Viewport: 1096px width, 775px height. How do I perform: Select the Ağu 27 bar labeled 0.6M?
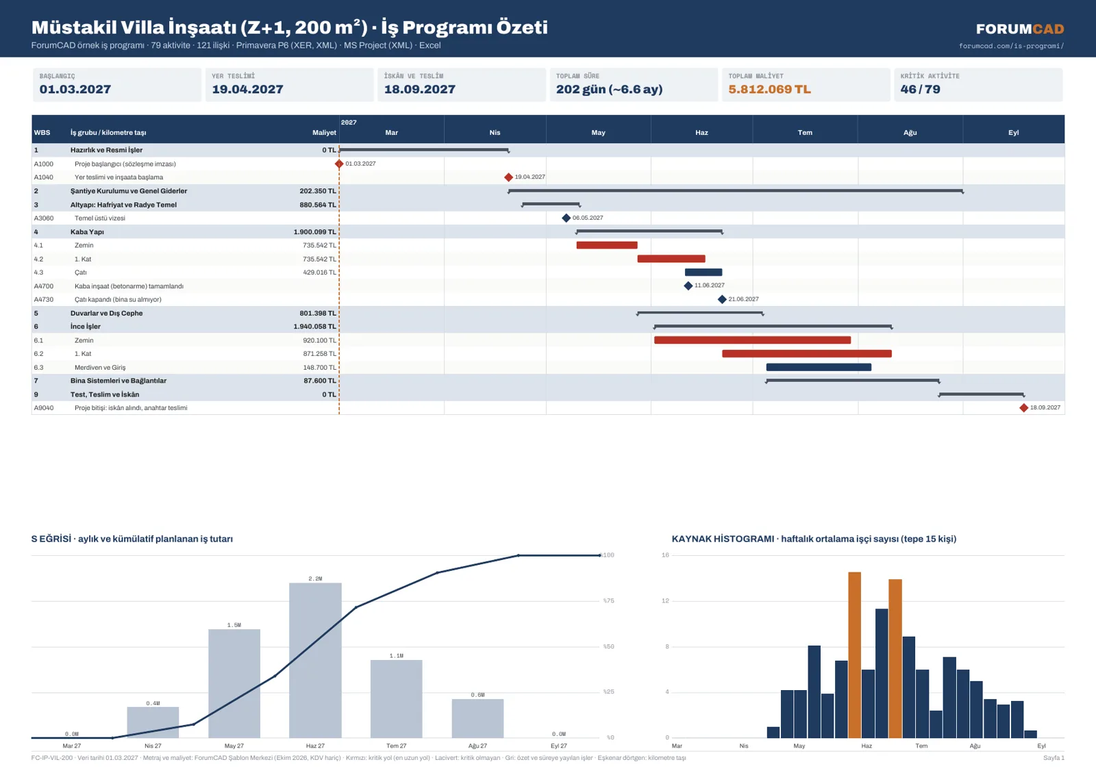477,718
